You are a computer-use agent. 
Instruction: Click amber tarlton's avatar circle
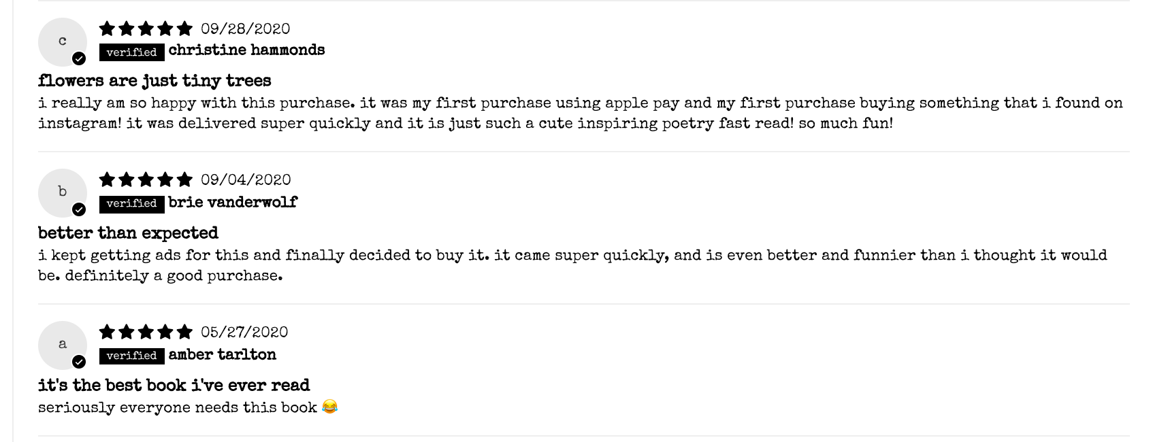[63, 345]
